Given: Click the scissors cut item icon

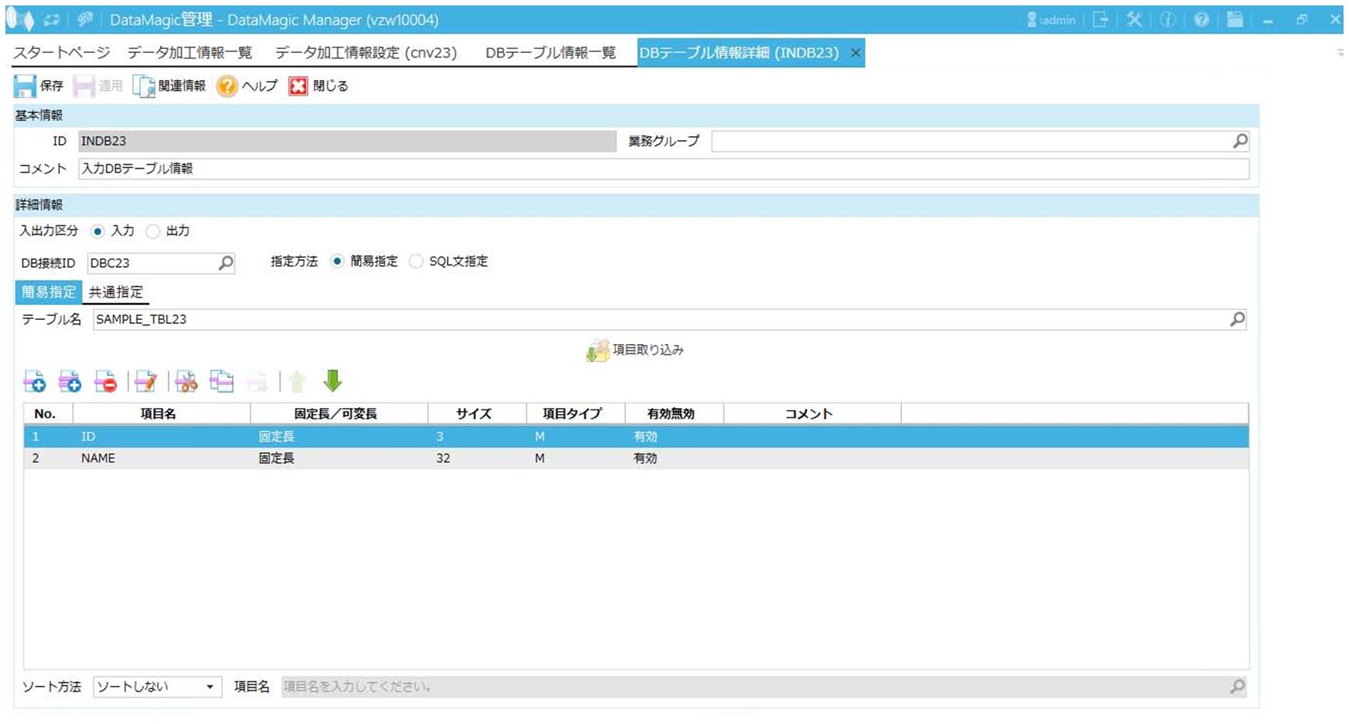Looking at the screenshot, I should (186, 381).
